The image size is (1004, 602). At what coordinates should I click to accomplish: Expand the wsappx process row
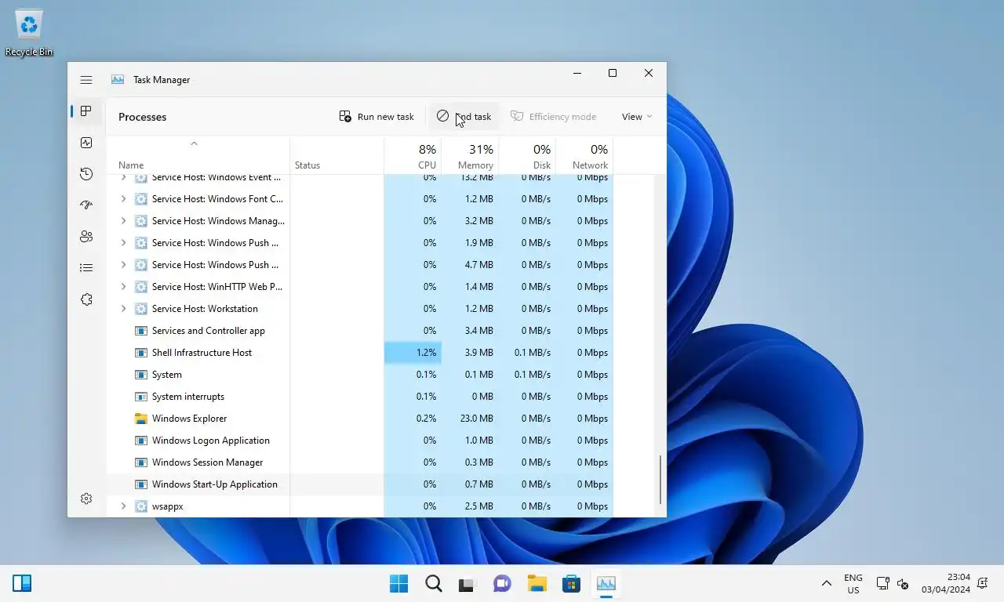pyautogui.click(x=123, y=506)
